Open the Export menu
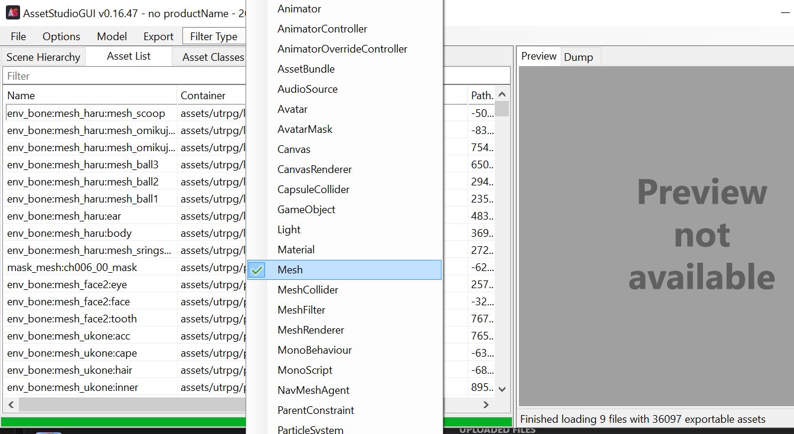794x434 pixels. tap(159, 37)
